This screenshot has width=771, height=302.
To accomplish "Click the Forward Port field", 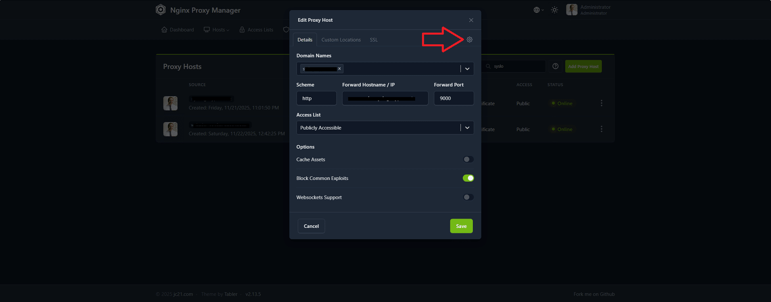I will pyautogui.click(x=453, y=98).
